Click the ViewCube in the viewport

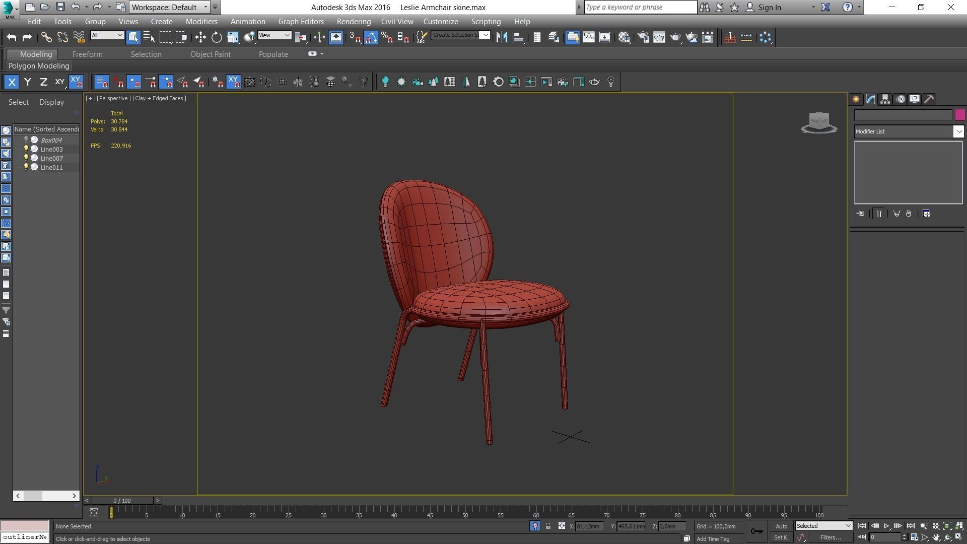pos(819,122)
